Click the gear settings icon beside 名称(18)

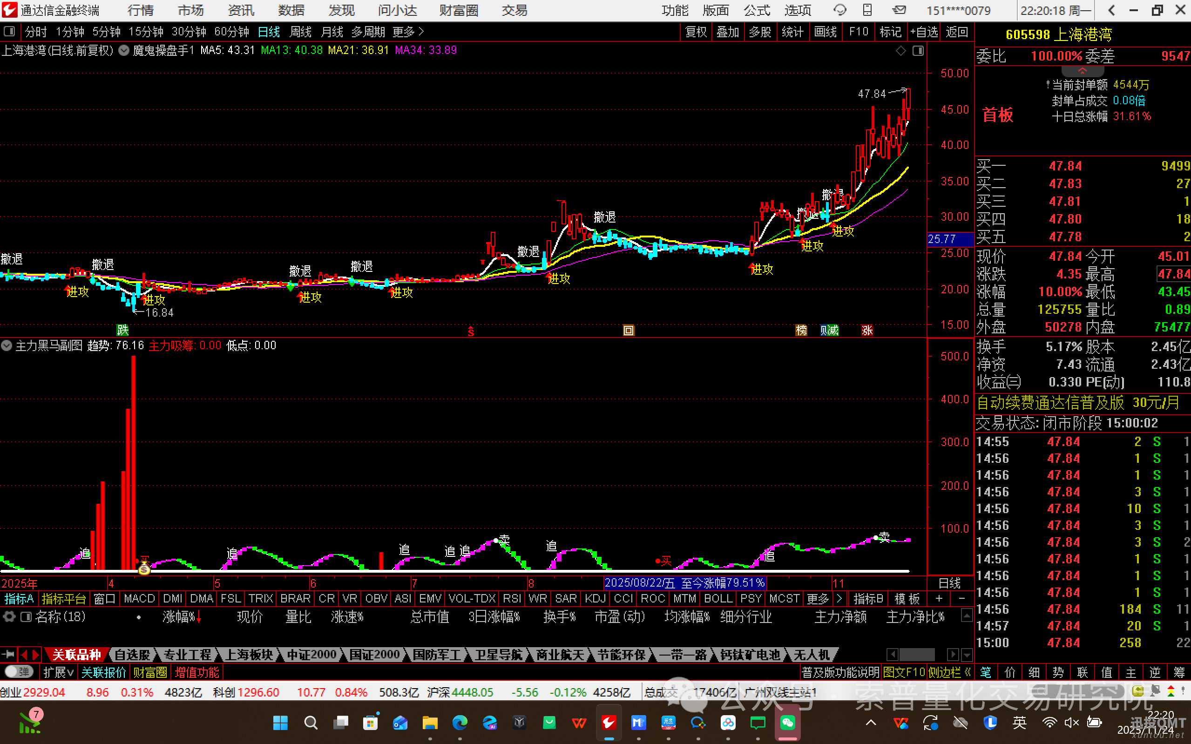[x=9, y=616]
